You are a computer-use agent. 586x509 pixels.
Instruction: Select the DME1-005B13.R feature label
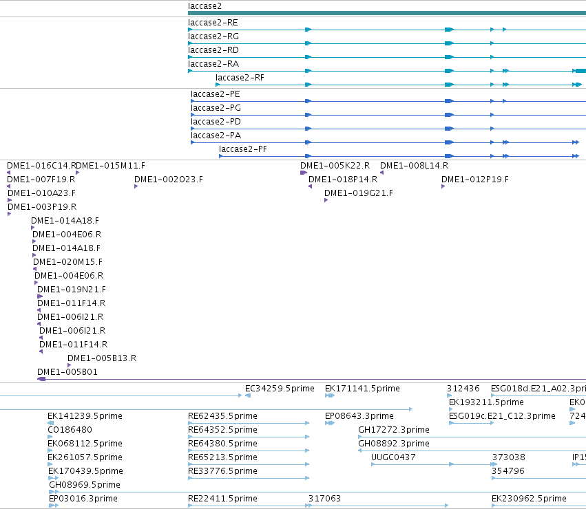pyautogui.click(x=102, y=358)
